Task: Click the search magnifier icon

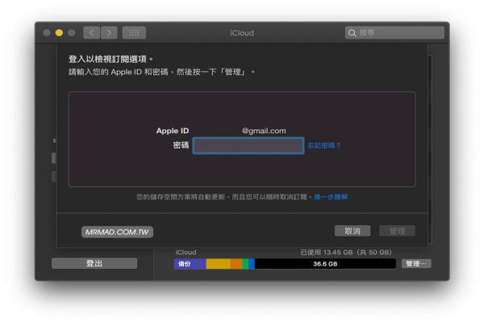Action: (x=353, y=33)
